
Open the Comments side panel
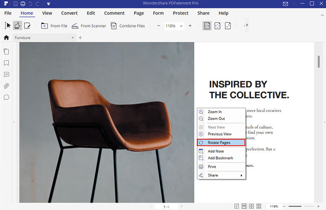[7, 74]
